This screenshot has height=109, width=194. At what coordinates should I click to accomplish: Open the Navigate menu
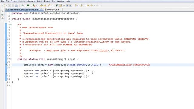pos(31,1)
